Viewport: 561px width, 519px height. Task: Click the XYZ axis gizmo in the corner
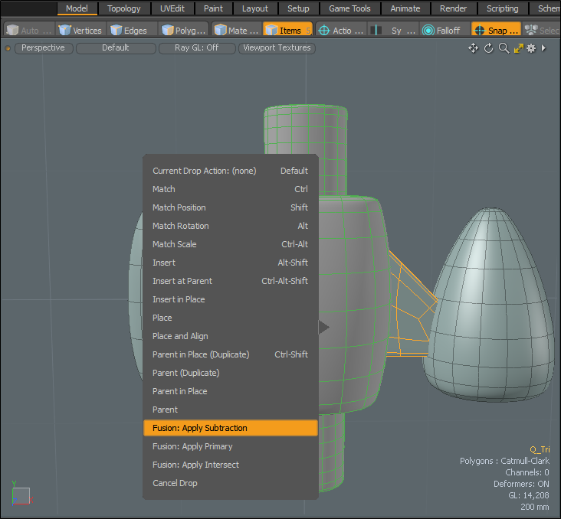[20, 495]
